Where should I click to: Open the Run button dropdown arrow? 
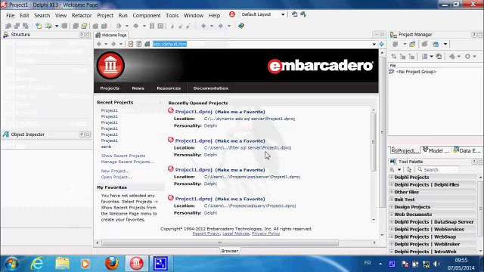[x=127, y=26]
